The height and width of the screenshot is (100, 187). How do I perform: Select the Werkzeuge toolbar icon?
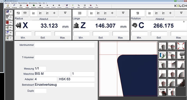pyautogui.click(x=40, y=6)
